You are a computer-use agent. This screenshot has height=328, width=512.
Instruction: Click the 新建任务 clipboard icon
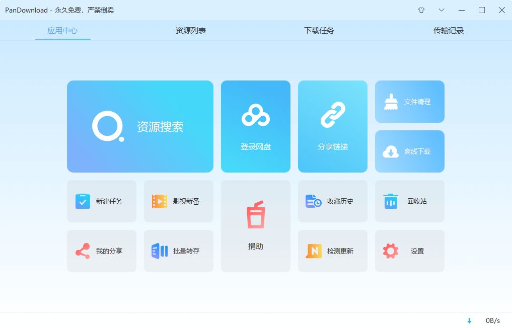(83, 201)
